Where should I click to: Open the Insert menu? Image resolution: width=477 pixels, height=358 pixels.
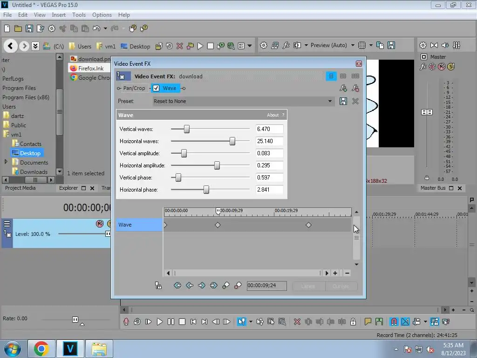pyautogui.click(x=59, y=15)
